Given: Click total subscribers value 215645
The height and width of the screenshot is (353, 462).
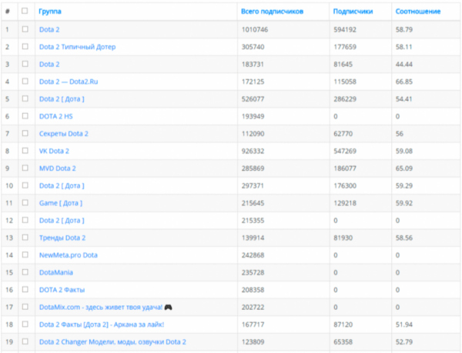Looking at the screenshot, I should pyautogui.click(x=253, y=203).
